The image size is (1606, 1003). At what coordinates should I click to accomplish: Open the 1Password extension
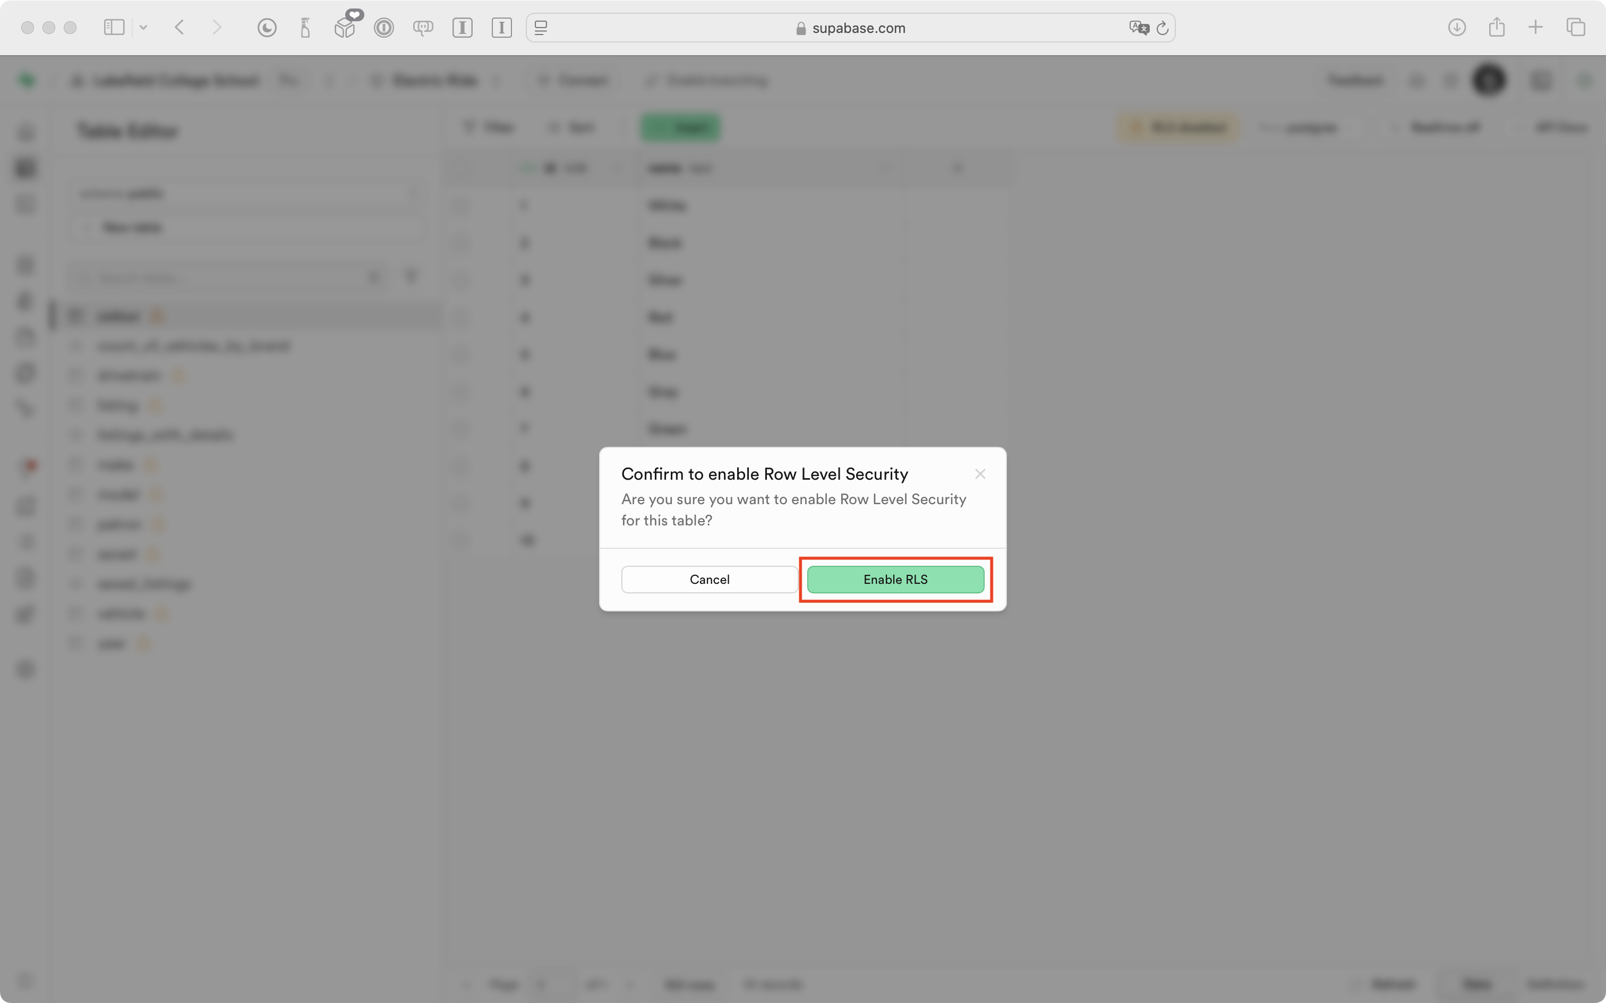(383, 27)
